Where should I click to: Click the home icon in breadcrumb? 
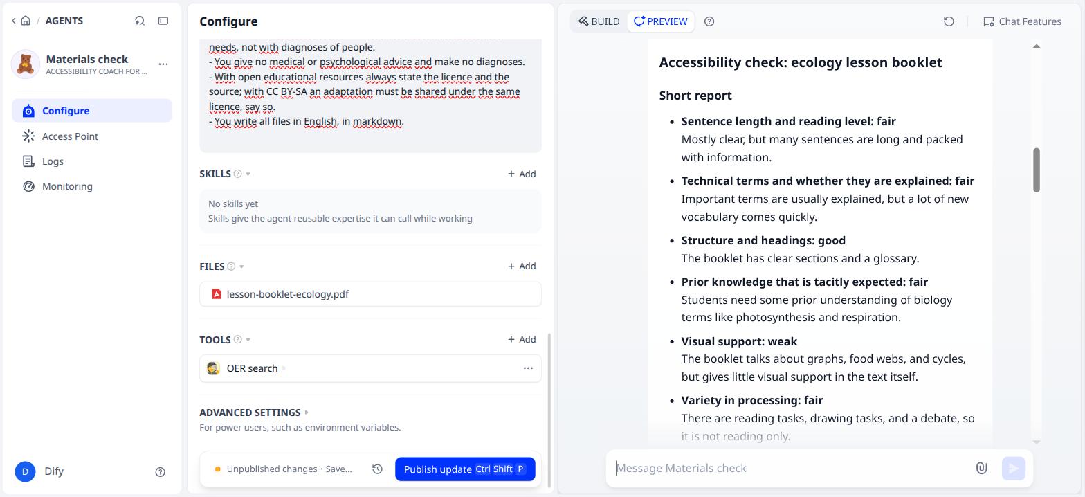[x=26, y=21]
